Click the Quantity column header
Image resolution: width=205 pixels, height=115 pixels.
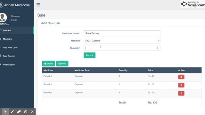123,70
